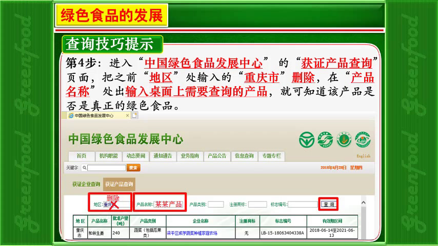Click the scrollbar up arrow
Screen dimensions: 438x246
[364, 203]
